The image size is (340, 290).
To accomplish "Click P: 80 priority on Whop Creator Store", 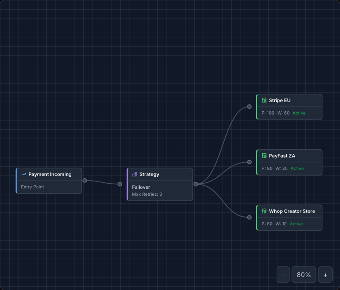I will [267, 224].
